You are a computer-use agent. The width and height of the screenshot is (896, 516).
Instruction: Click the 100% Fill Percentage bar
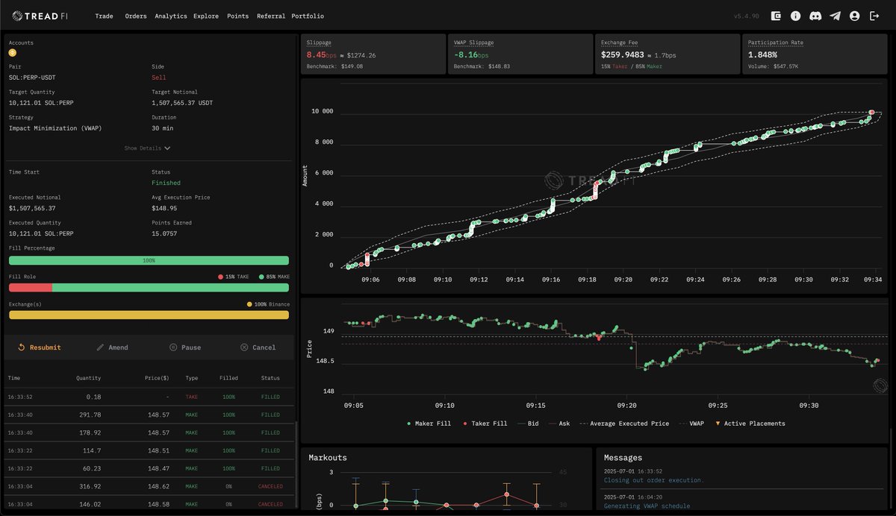[x=148, y=259]
